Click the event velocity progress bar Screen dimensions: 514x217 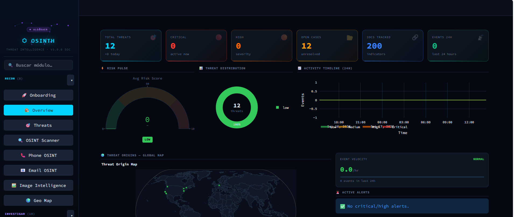click(x=412, y=177)
